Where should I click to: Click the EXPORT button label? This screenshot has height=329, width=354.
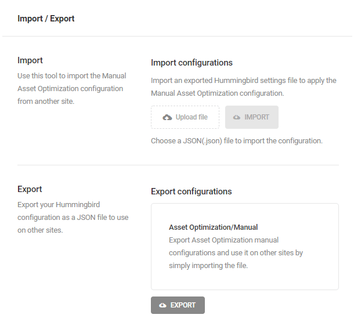click(183, 305)
